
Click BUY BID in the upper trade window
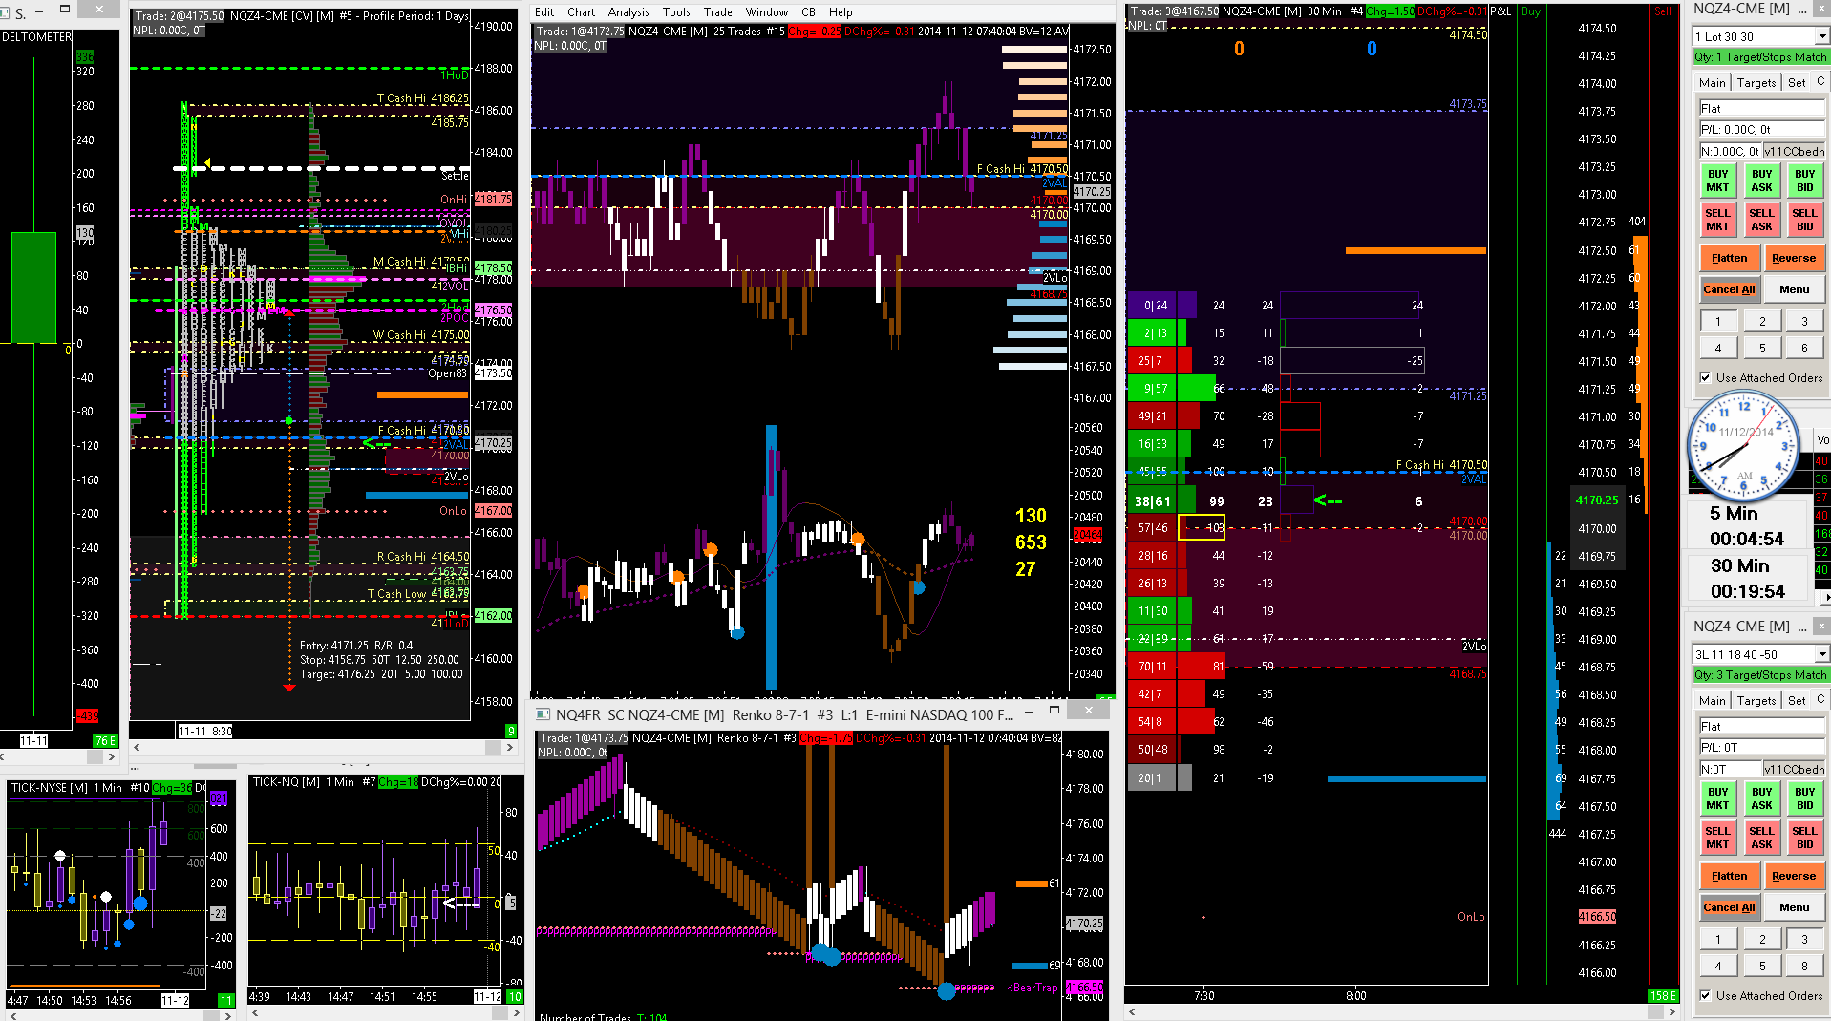pos(1804,181)
